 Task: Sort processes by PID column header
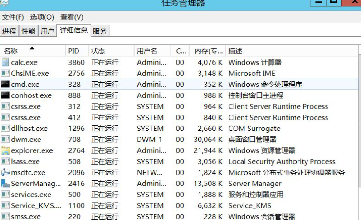(73, 51)
